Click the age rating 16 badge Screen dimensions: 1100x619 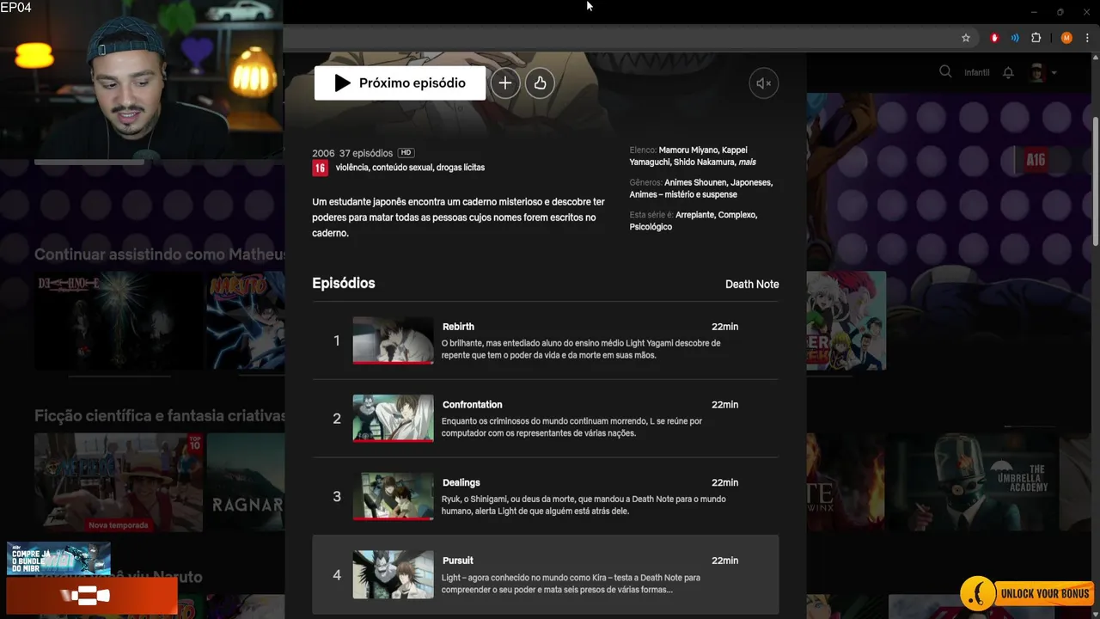(320, 169)
